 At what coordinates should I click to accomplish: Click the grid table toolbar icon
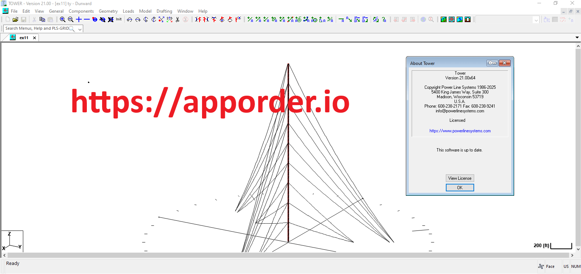pos(555,20)
